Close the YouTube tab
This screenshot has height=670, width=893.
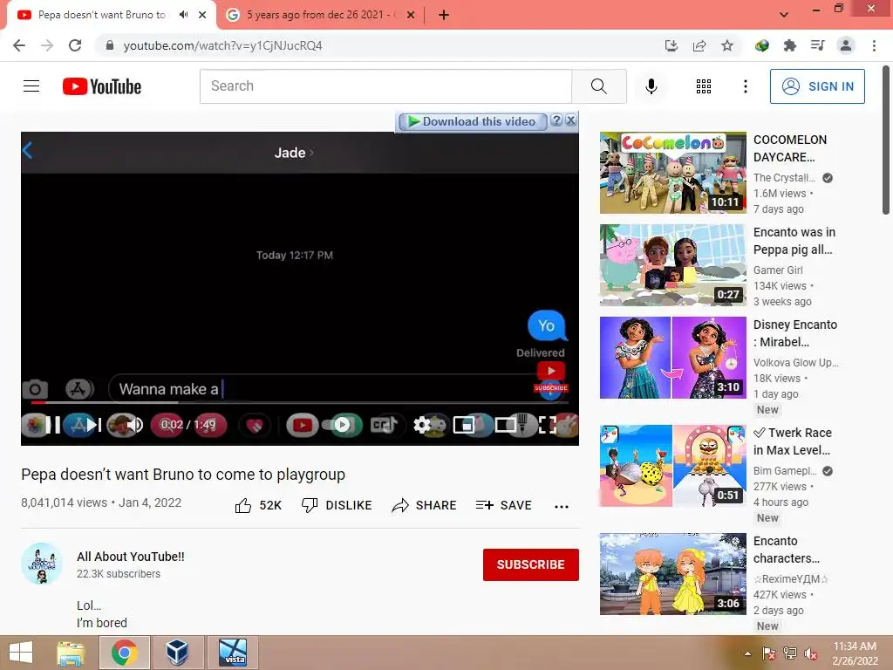pos(202,15)
